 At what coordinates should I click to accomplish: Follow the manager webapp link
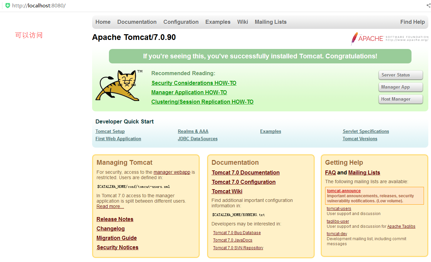[172, 172]
